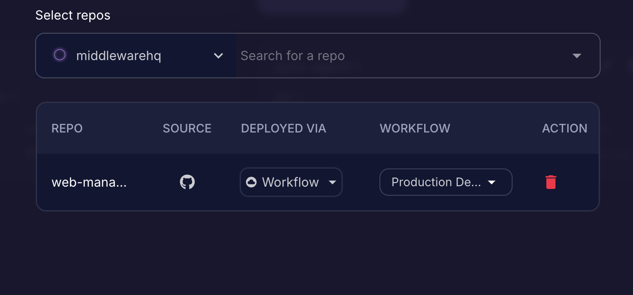Click the web-mana... repo name
633x295 pixels.
[x=89, y=182]
